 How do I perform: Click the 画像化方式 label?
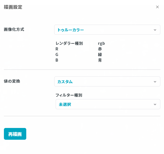point(14,29)
